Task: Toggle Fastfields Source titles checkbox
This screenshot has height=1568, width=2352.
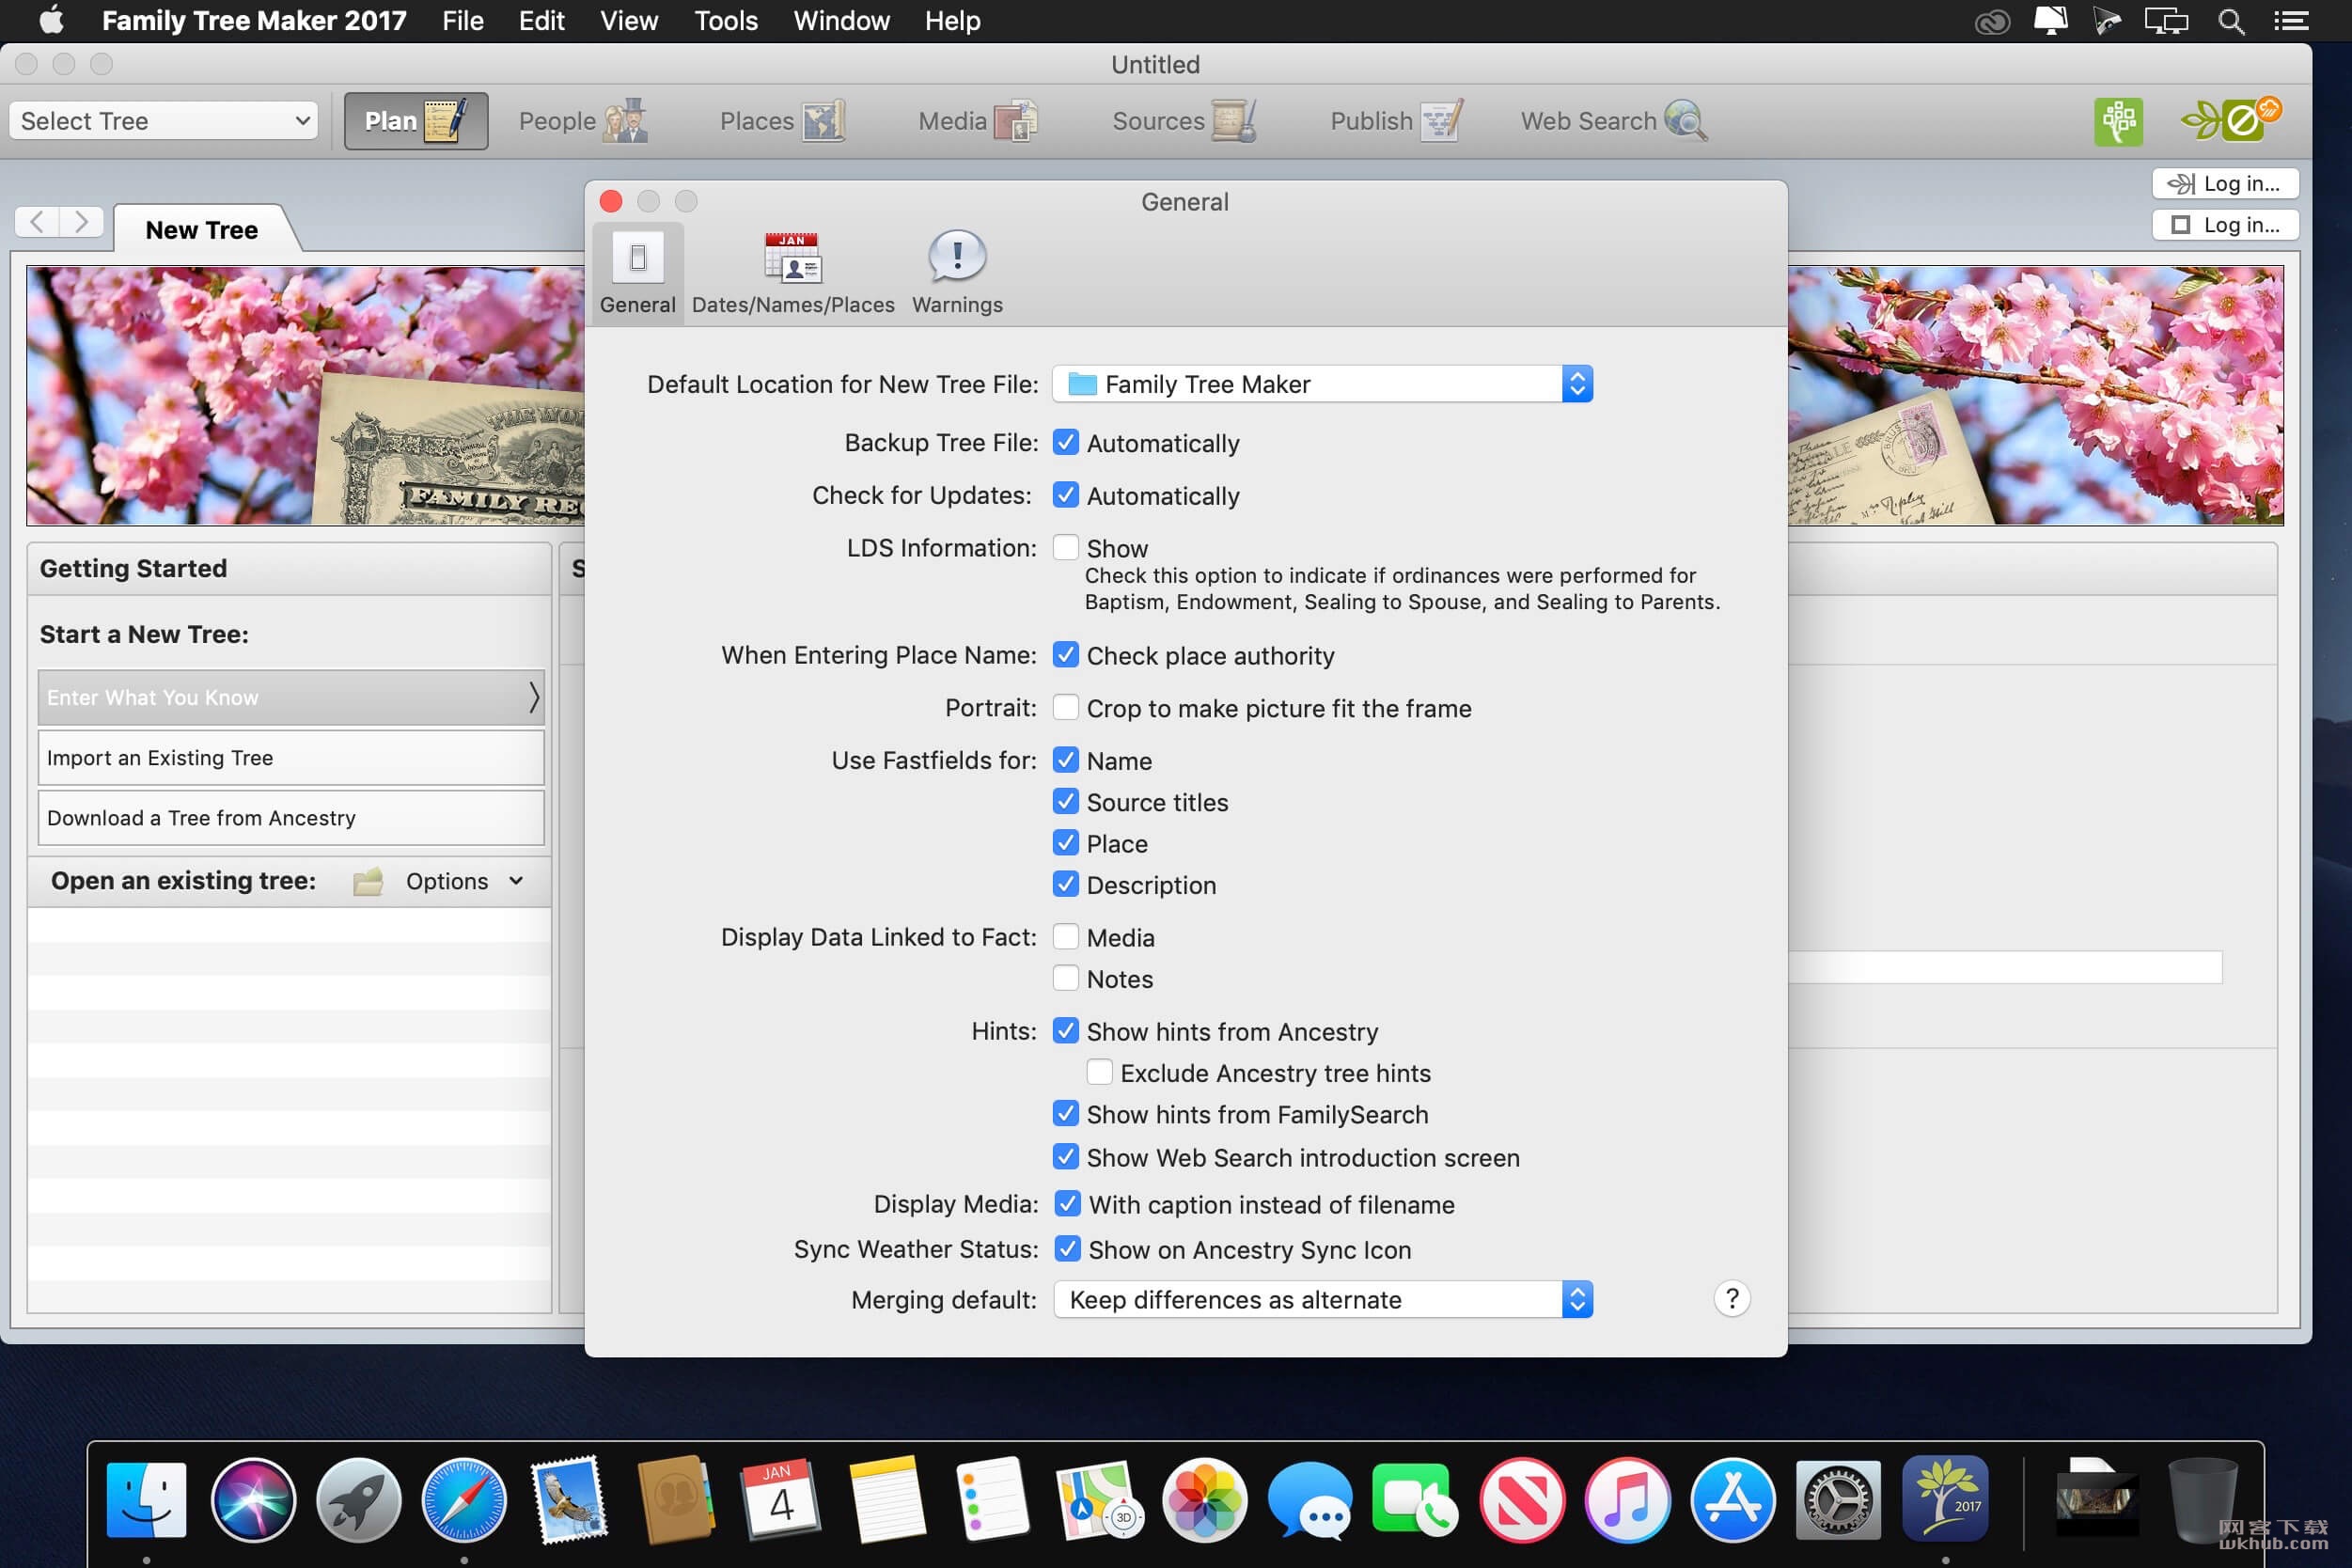Action: 1066,801
